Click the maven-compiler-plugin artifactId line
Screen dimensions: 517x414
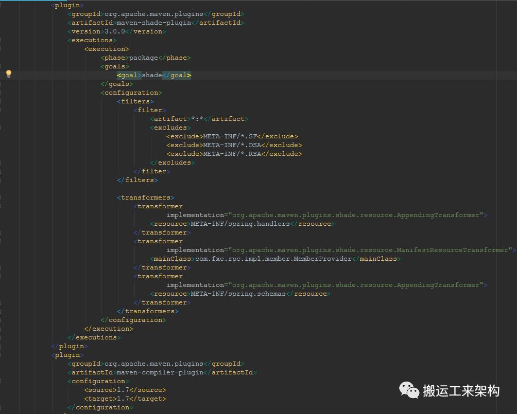[x=162, y=372]
